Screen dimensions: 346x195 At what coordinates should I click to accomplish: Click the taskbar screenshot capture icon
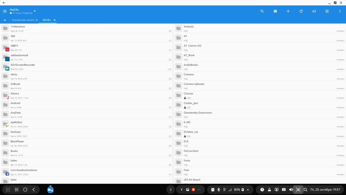[x=298, y=190]
